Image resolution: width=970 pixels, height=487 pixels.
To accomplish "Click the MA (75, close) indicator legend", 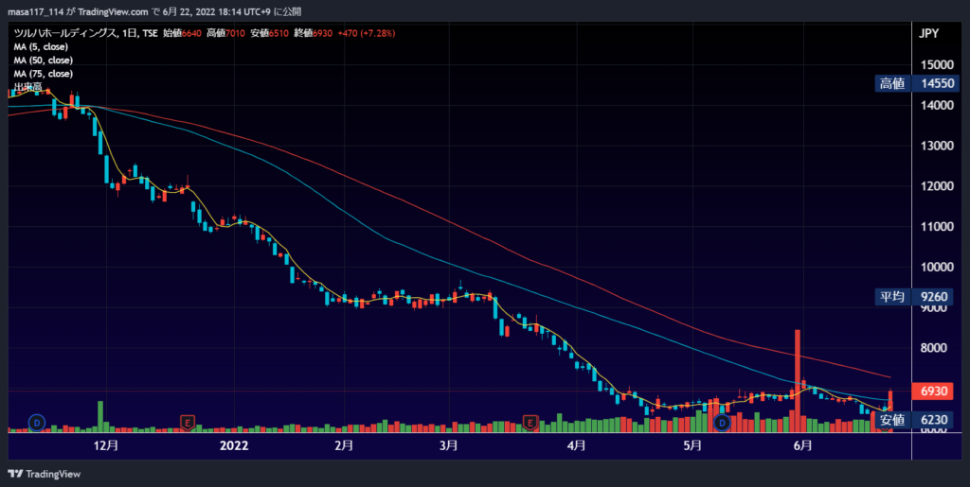I will coord(43,74).
